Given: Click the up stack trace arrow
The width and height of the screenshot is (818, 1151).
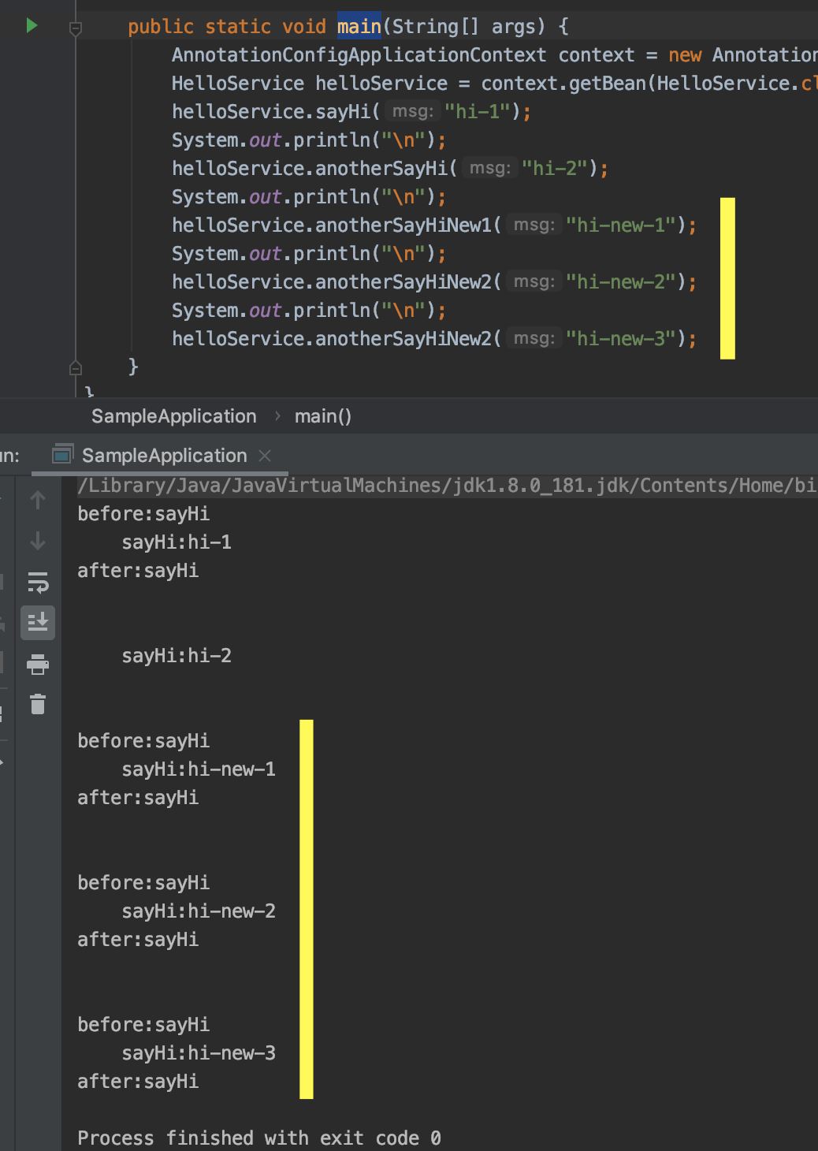Looking at the screenshot, I should (38, 500).
